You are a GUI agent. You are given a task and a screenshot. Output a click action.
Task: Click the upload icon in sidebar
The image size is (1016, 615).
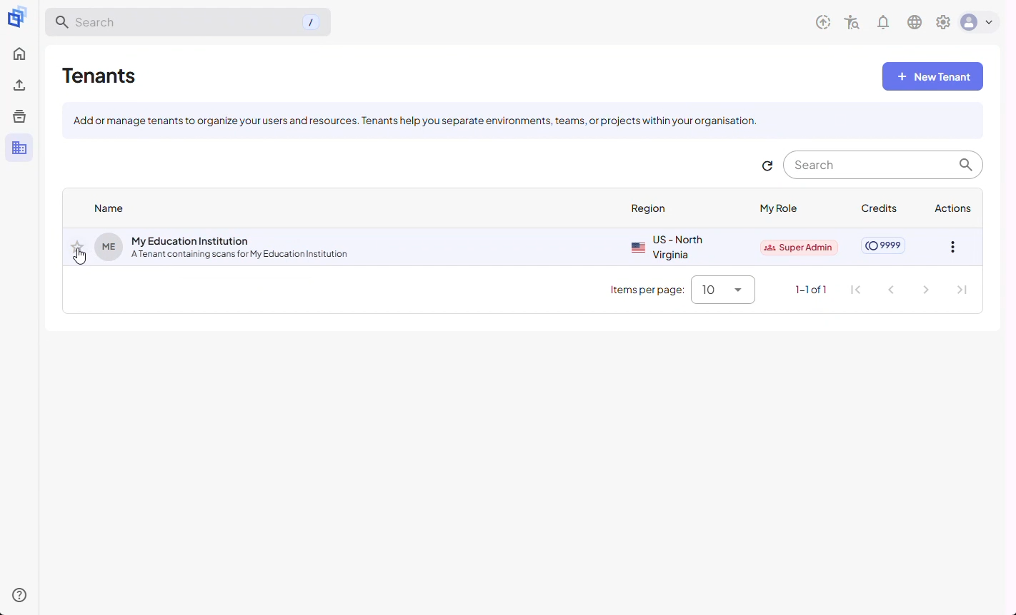click(19, 86)
